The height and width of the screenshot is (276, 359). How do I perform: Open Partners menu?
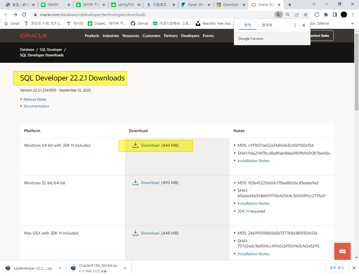pos(171,36)
